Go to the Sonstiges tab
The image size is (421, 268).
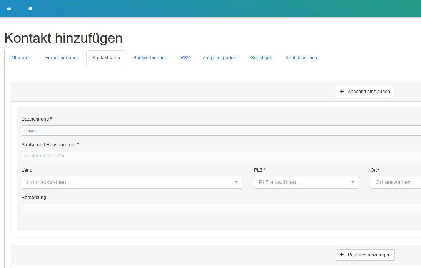(262, 58)
